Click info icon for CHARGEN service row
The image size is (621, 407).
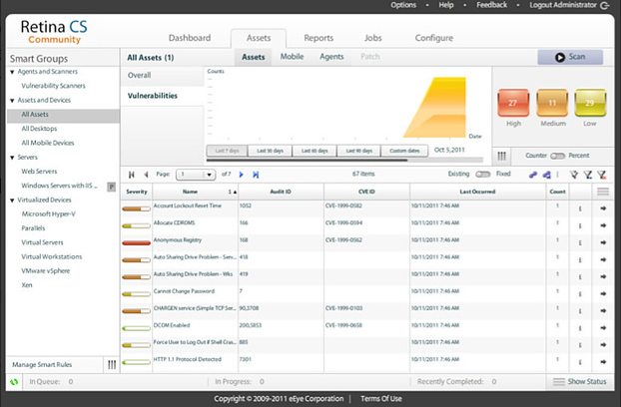(x=580, y=311)
